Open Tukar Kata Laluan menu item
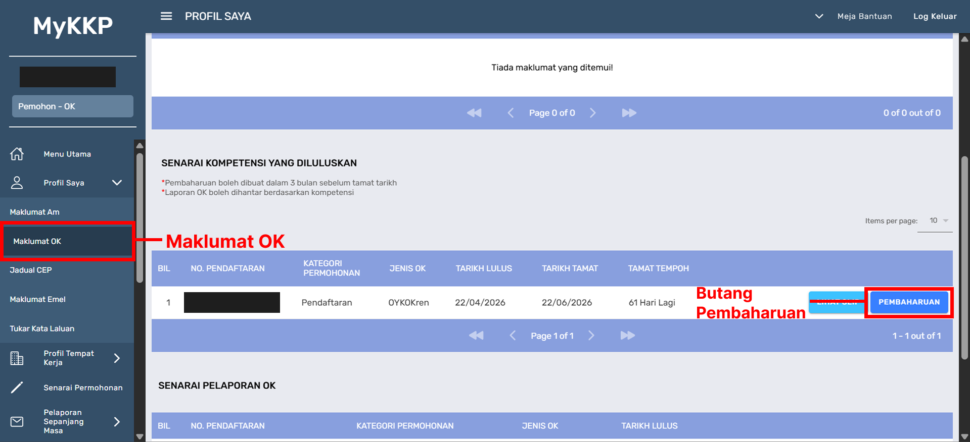 coord(42,328)
